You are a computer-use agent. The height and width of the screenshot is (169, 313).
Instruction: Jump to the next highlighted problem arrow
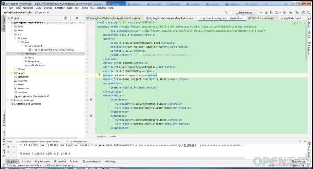[x=305, y=23]
